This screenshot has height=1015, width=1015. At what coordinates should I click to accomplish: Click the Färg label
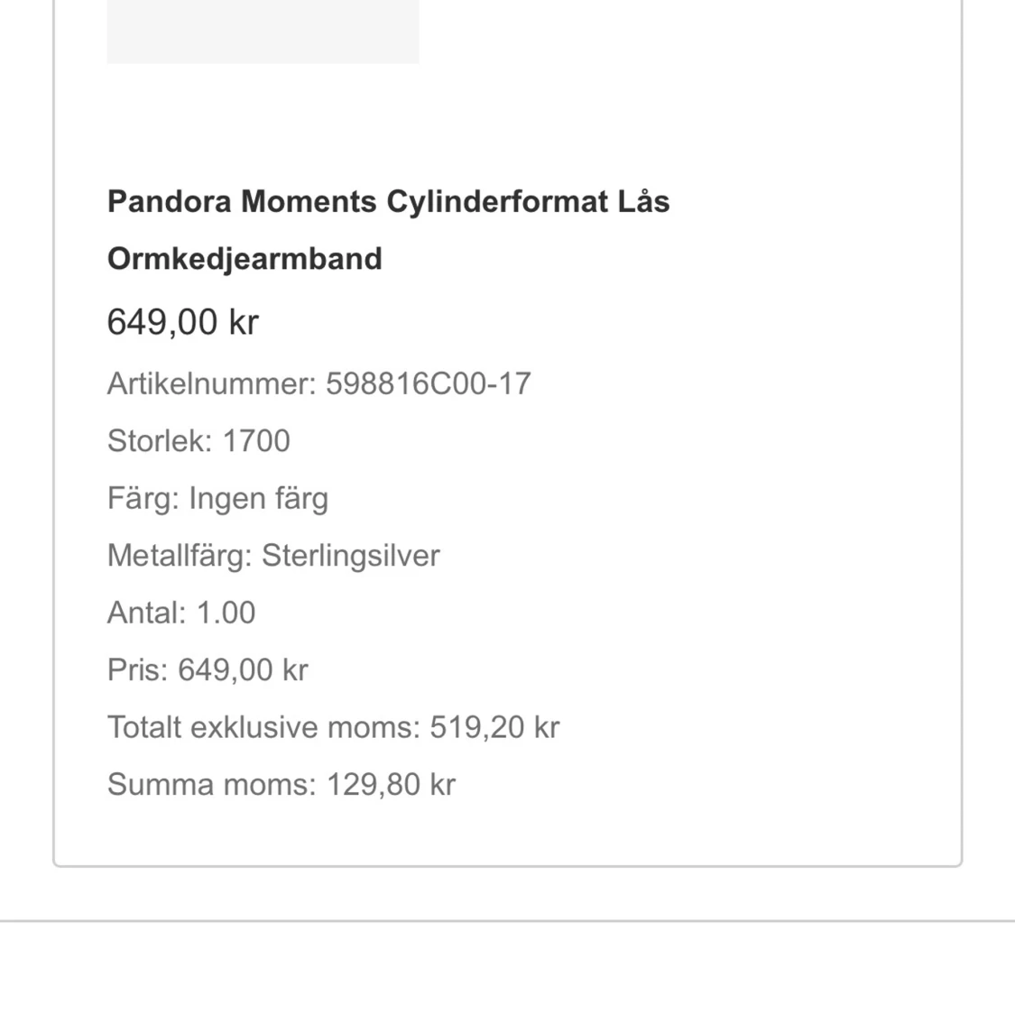click(x=143, y=498)
